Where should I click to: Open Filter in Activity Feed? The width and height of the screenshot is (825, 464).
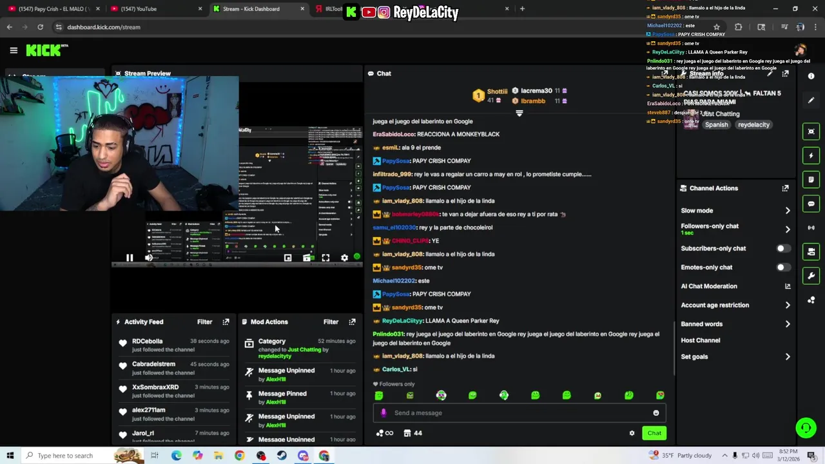coord(204,322)
